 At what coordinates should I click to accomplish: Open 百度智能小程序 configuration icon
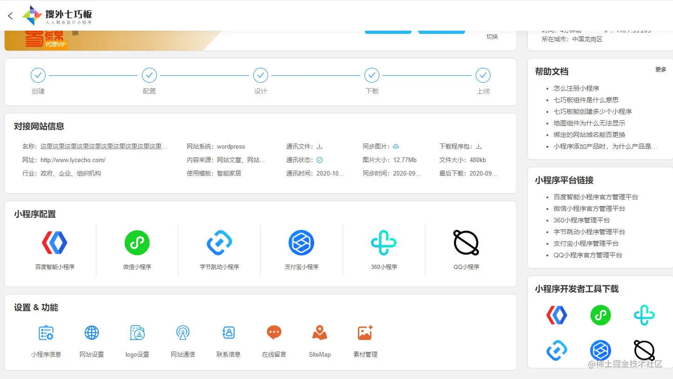click(x=55, y=242)
